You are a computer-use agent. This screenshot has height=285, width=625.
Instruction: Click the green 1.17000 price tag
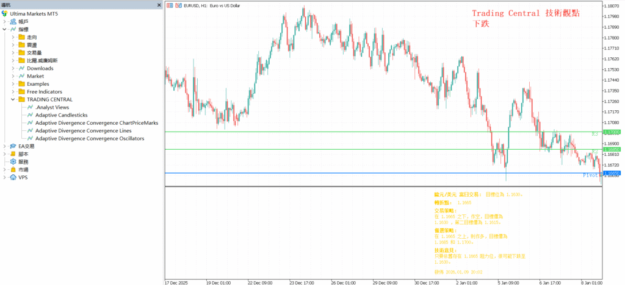coord(611,132)
